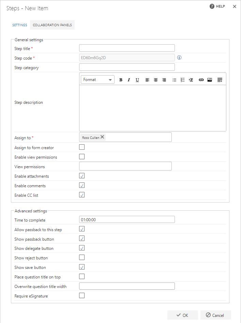Viewport: 241px width, 323px height.
Task: Remove Ross Cullen from Assign to
Action: [x=102, y=137]
